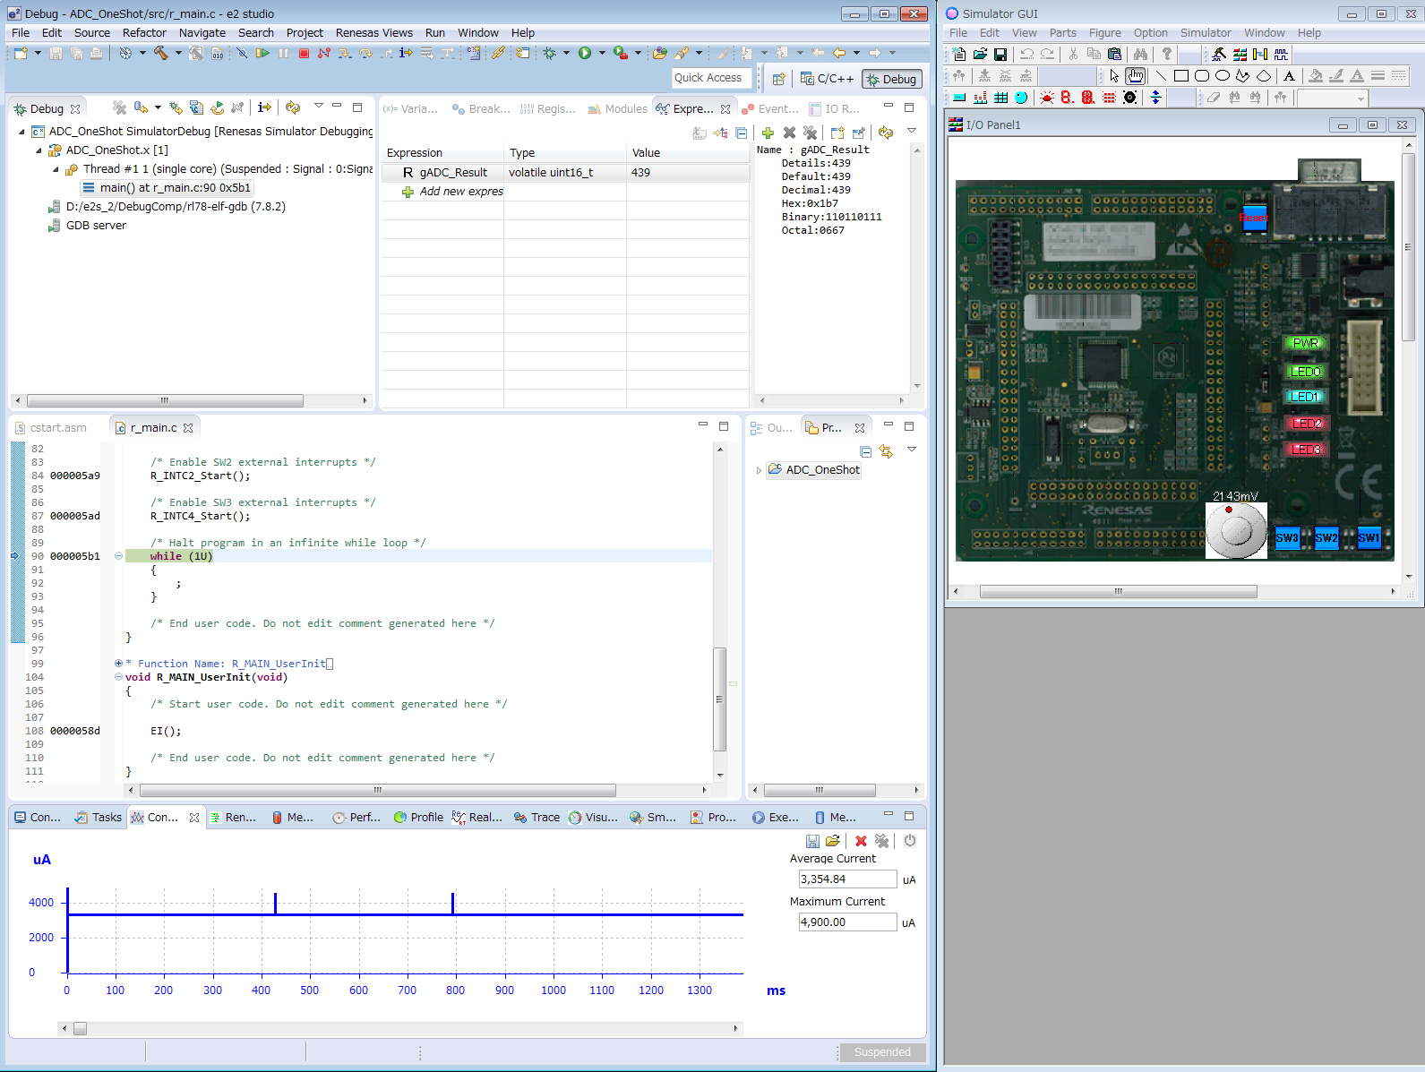Save current consumption data icon

point(812,841)
